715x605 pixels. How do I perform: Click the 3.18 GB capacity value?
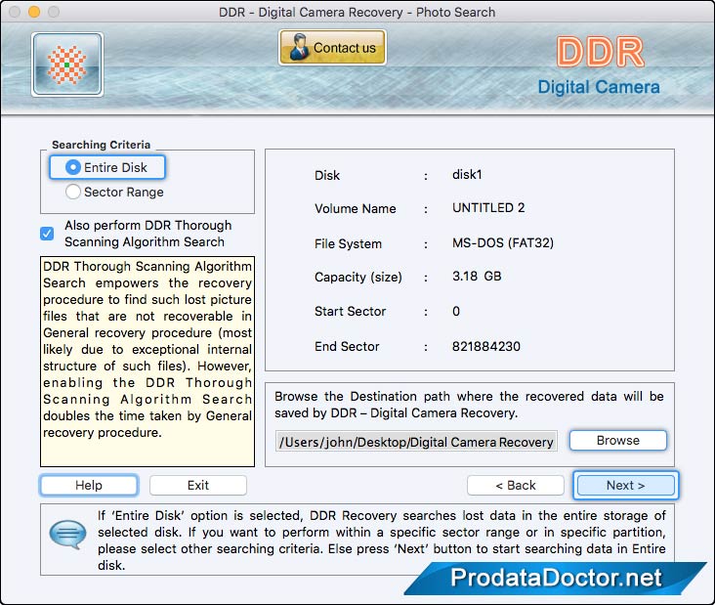coord(477,276)
